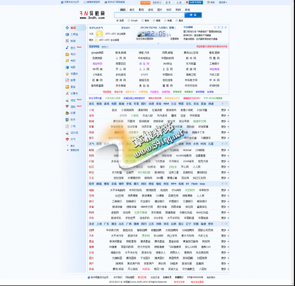295x286 pixels.
Task: Open the 新闻 news icon in sidebar
Action: point(67,41)
